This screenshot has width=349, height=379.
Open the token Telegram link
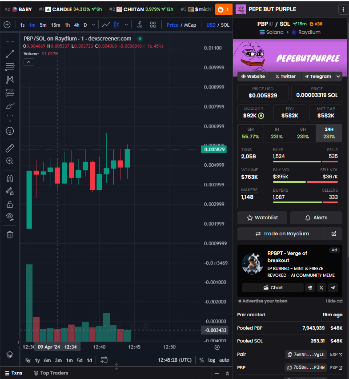coord(317,77)
